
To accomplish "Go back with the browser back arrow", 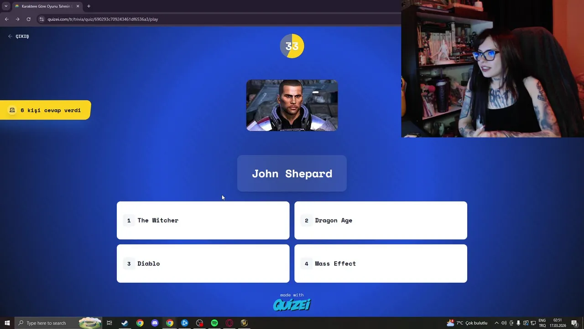I will pos(6,19).
